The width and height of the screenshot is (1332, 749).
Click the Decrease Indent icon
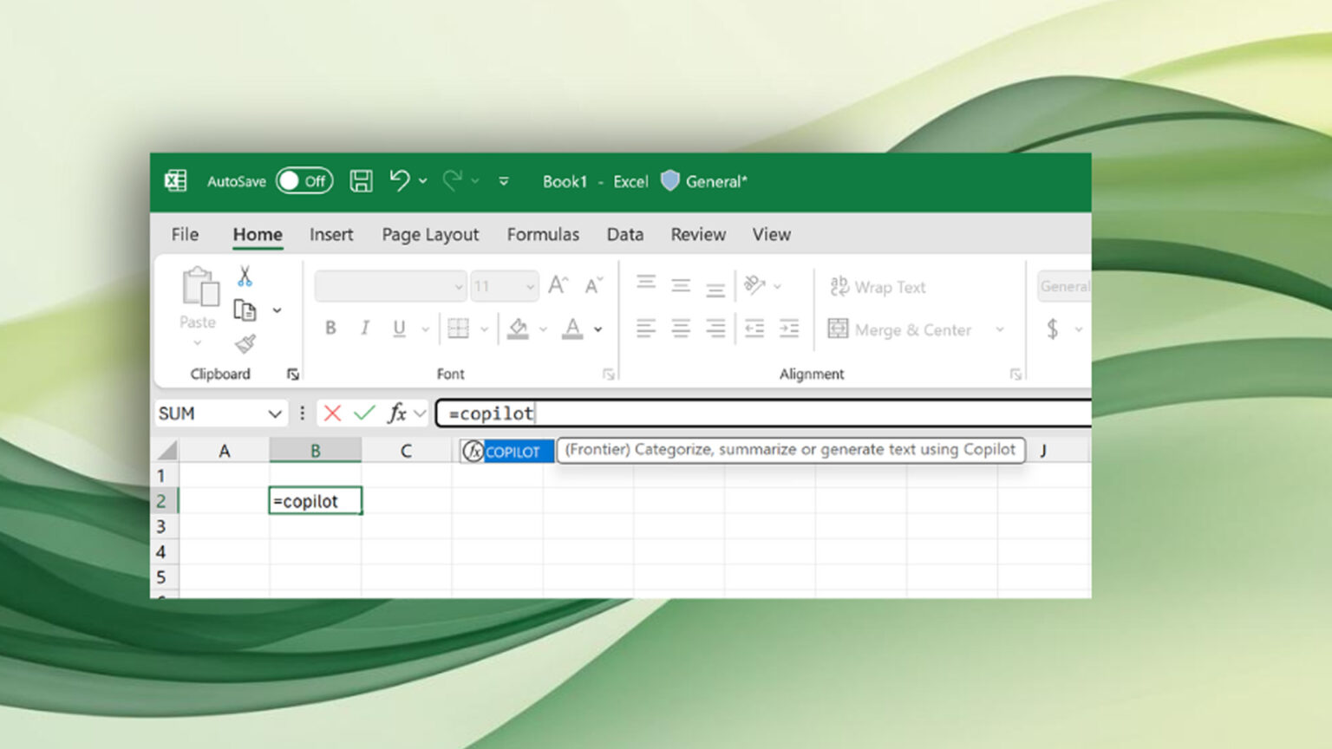754,328
